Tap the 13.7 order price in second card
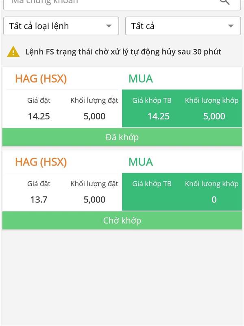The height and width of the screenshot is (326, 244). click(39, 200)
